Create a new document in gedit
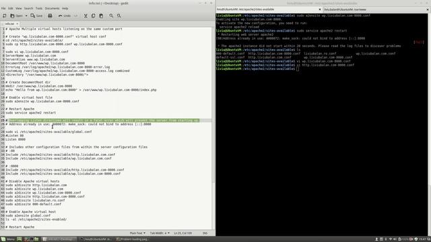This screenshot has width=431, height=242. pos(5,16)
